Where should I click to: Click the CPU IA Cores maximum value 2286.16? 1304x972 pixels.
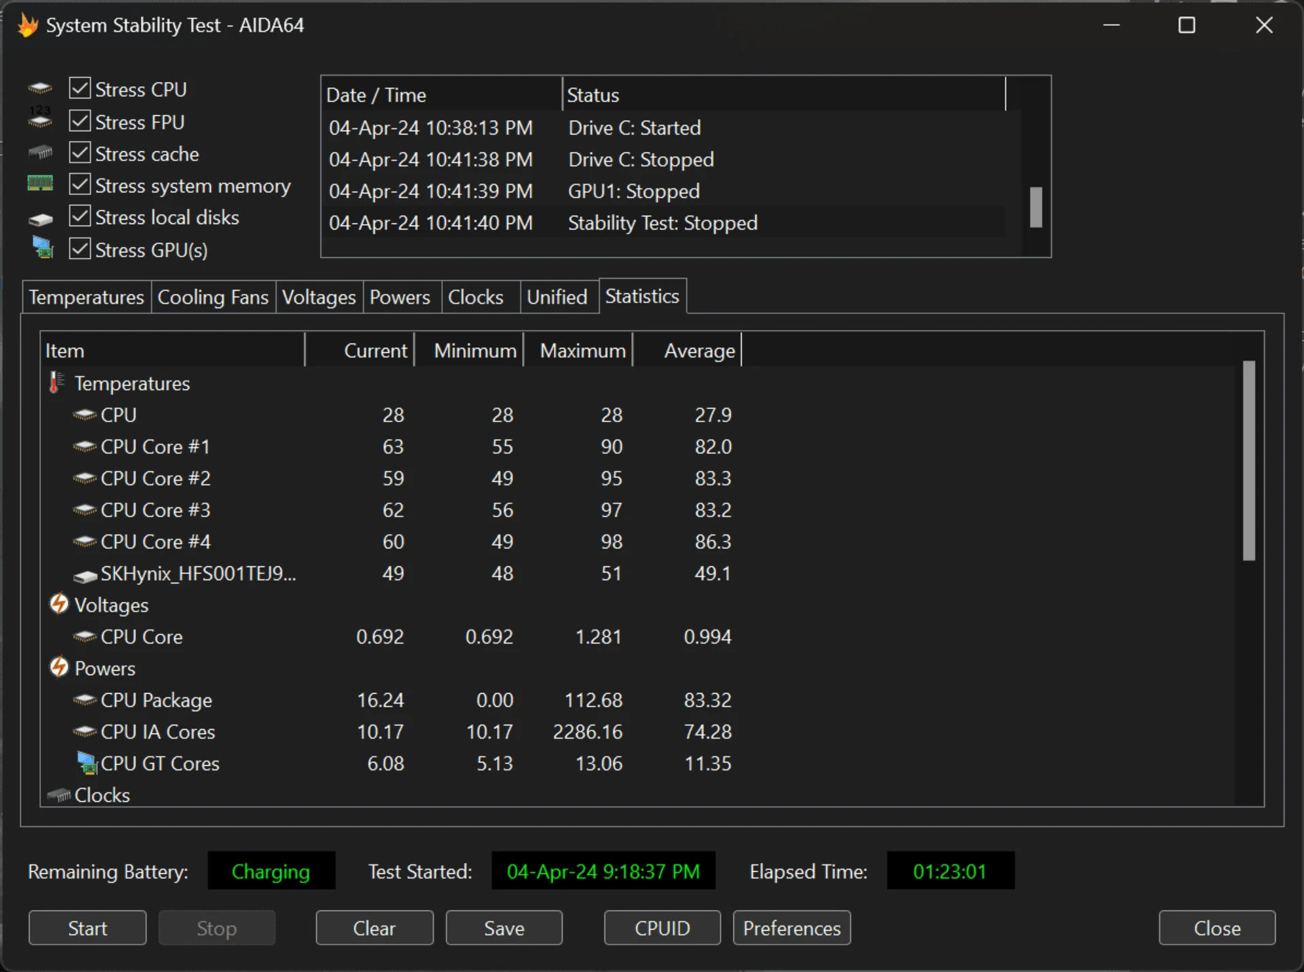click(587, 732)
